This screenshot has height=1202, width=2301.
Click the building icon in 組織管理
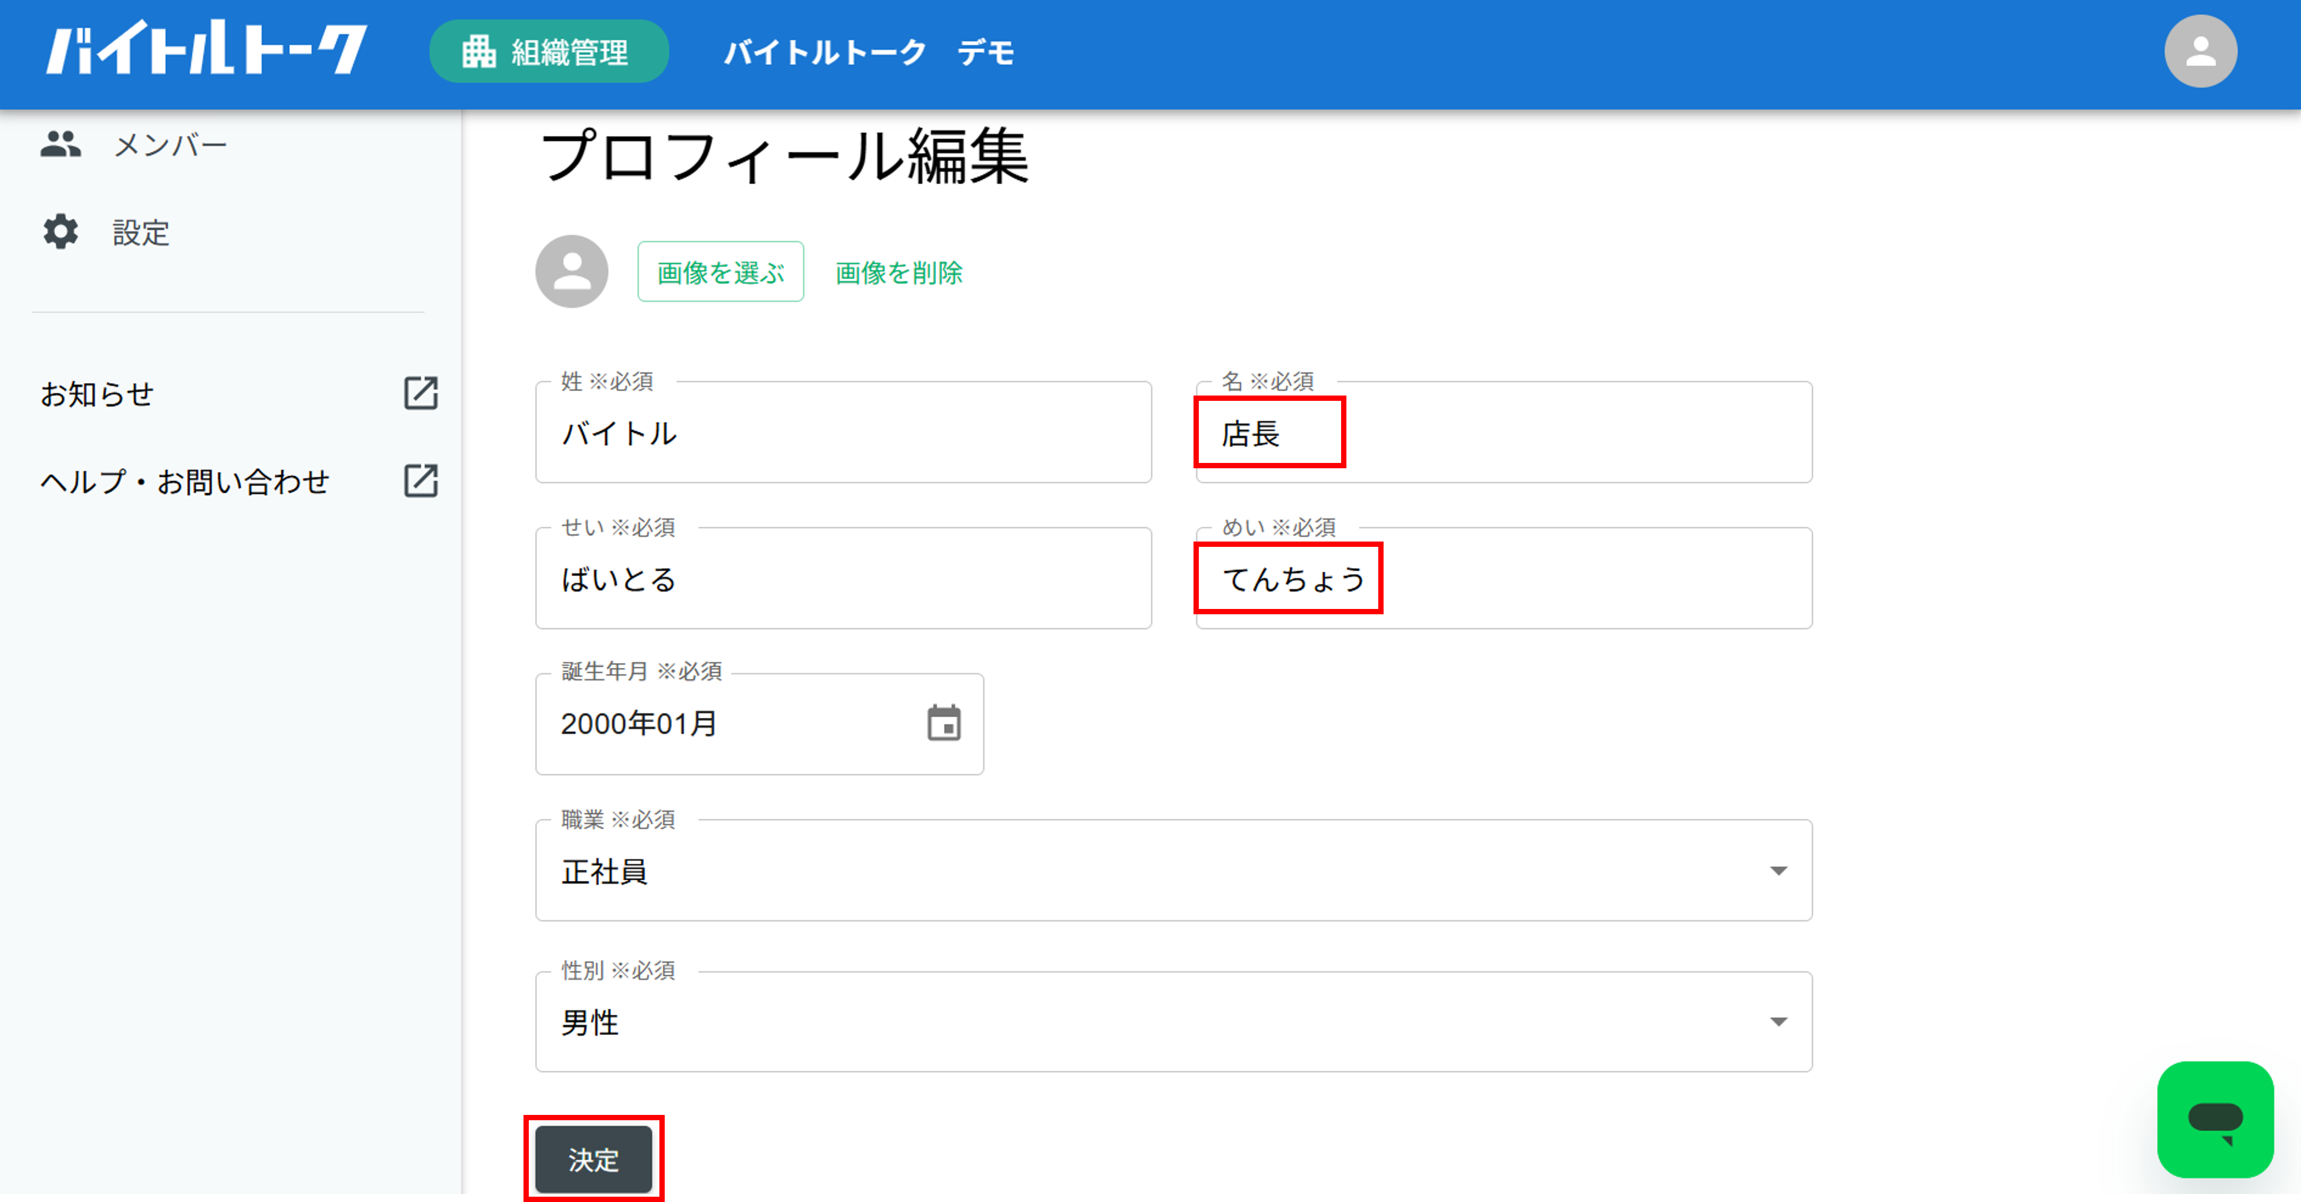(x=479, y=52)
